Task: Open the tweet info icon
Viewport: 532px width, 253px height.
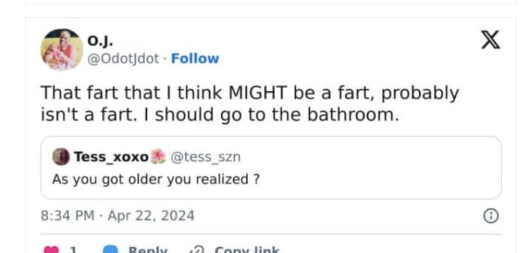Action: 491,216
